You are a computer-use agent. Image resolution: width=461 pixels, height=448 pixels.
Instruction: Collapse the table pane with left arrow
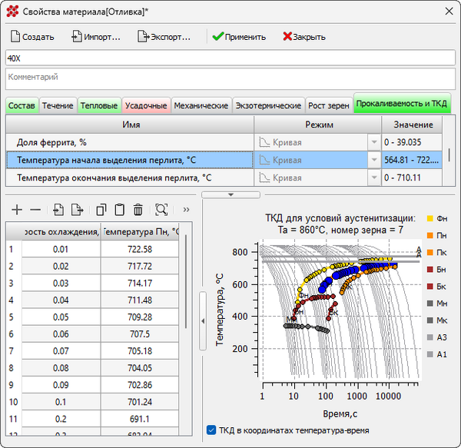point(203,321)
